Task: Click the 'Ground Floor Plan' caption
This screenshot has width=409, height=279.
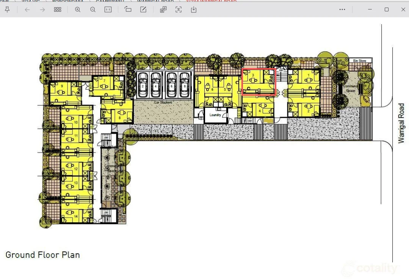Action: click(43, 255)
